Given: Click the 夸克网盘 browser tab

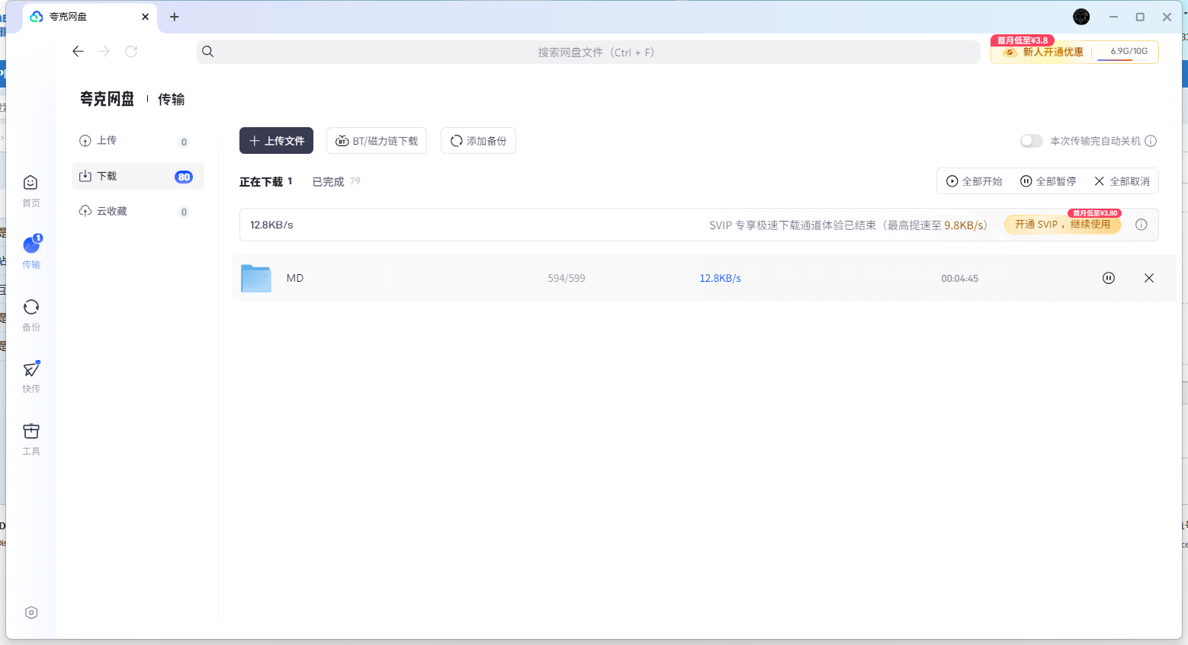Looking at the screenshot, I should pyautogui.click(x=90, y=17).
